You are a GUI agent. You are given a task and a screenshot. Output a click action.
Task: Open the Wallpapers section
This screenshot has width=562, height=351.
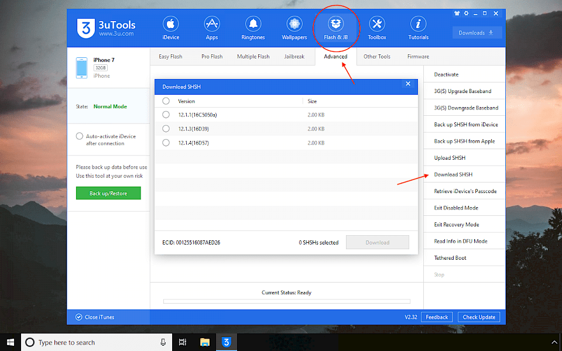pyautogui.click(x=294, y=28)
